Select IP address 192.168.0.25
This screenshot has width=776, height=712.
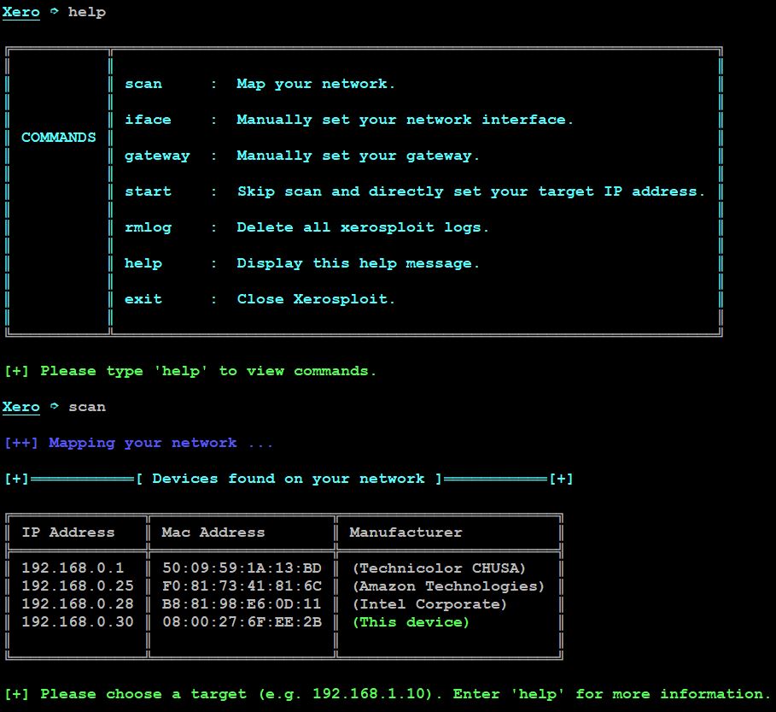tap(78, 585)
